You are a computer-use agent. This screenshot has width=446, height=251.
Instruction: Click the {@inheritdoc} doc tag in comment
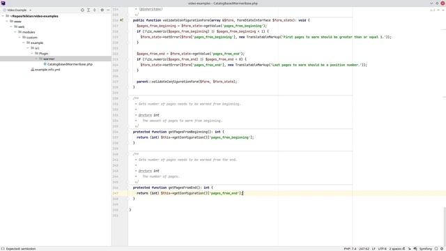(x=151, y=9)
